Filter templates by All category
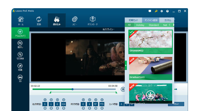197x111 pixels. (129, 25)
